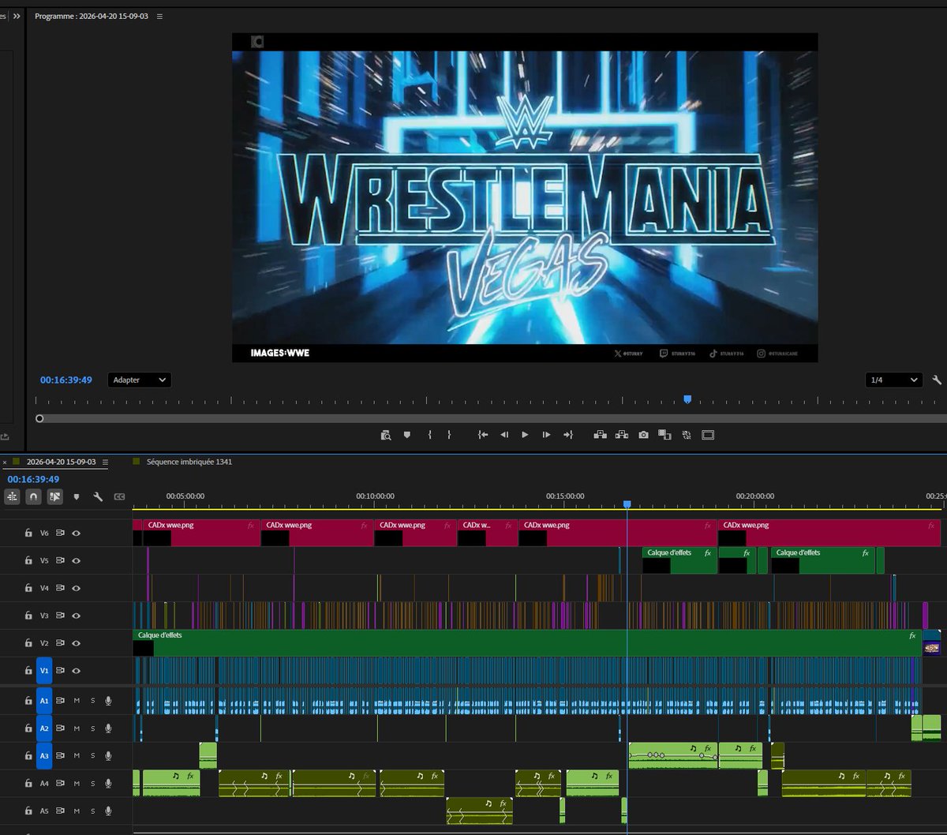Click the Lift button
Viewport: 947px width, 835px height.
pos(601,435)
